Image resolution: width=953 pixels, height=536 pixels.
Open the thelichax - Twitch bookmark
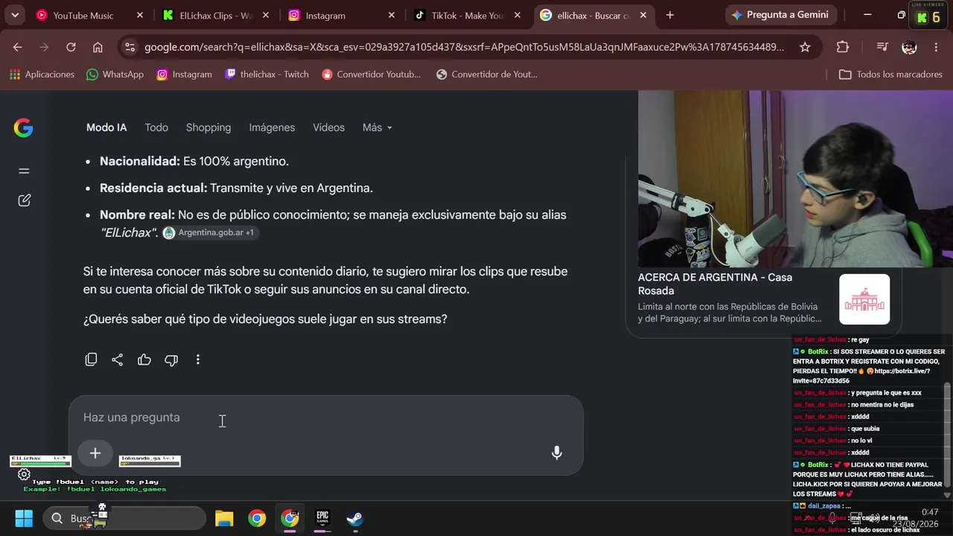click(267, 74)
